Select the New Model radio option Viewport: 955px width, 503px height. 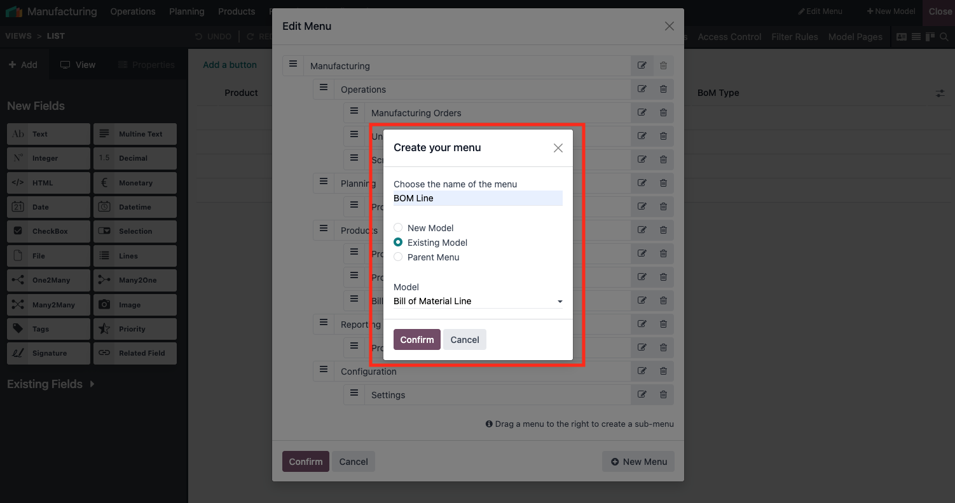point(398,227)
